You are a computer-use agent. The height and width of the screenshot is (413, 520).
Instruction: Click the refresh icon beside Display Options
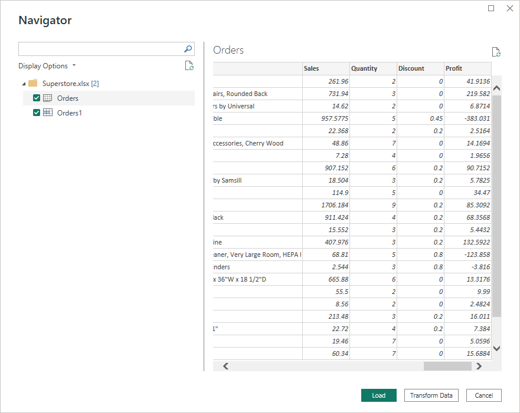189,66
